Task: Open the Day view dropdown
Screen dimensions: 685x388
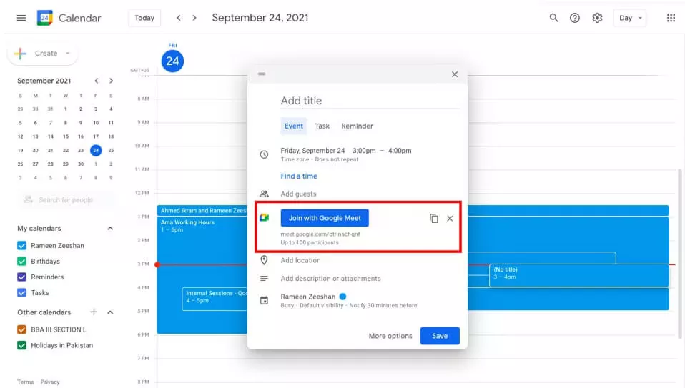Action: [x=630, y=18]
